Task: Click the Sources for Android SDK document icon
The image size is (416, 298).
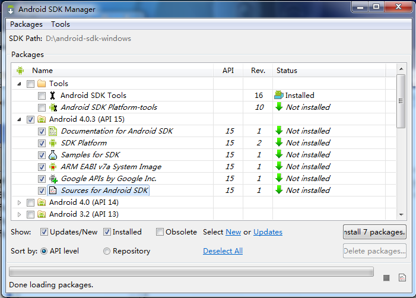Action: [x=53, y=191]
